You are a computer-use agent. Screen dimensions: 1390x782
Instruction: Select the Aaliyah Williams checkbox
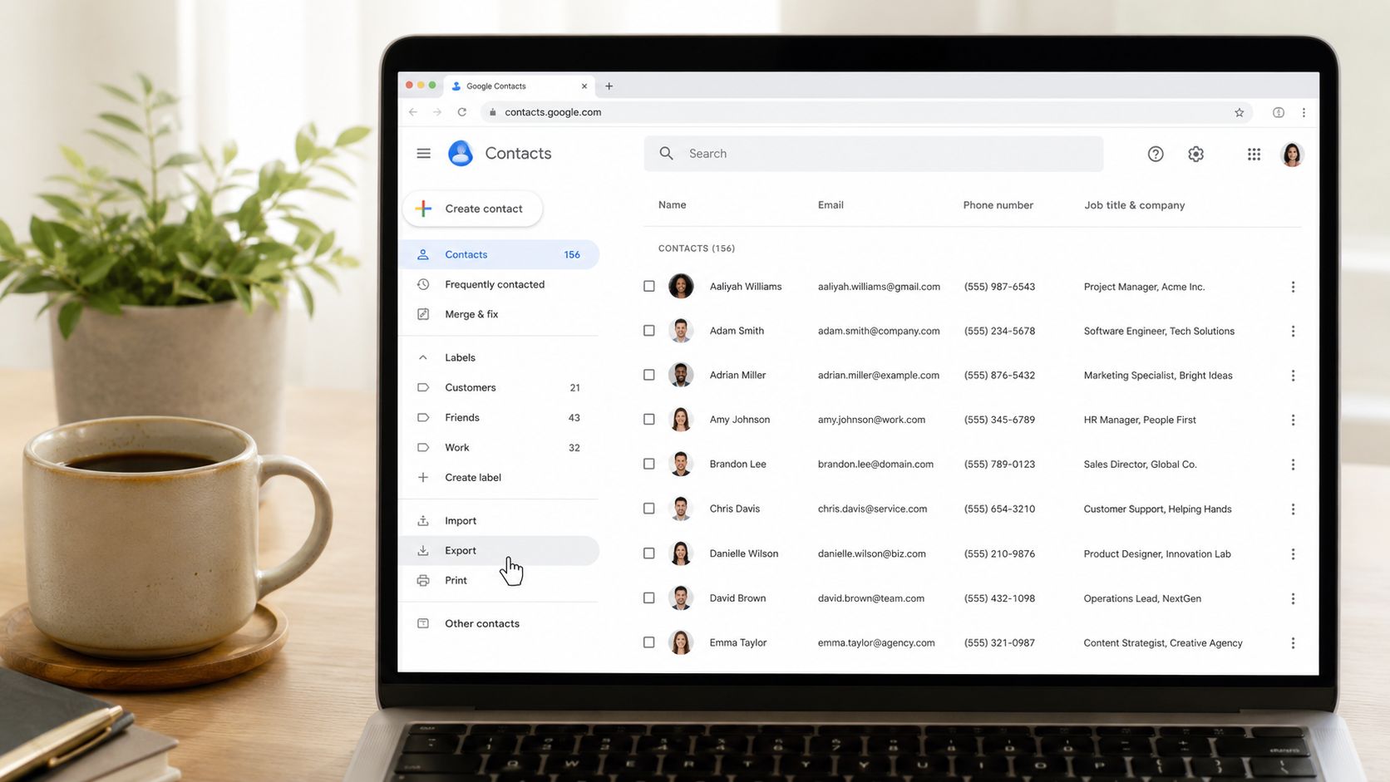coord(649,286)
